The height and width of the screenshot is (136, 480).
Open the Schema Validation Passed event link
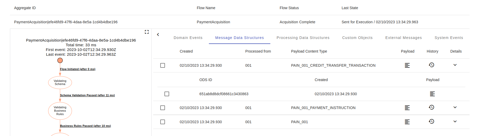(x=87, y=95)
